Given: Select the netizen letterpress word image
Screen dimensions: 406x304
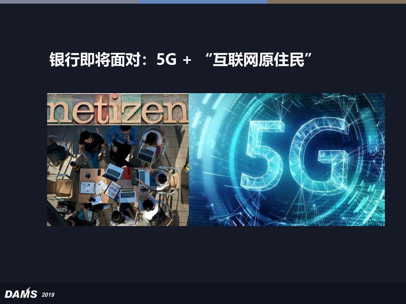Looking at the screenshot, I should coord(118,109).
